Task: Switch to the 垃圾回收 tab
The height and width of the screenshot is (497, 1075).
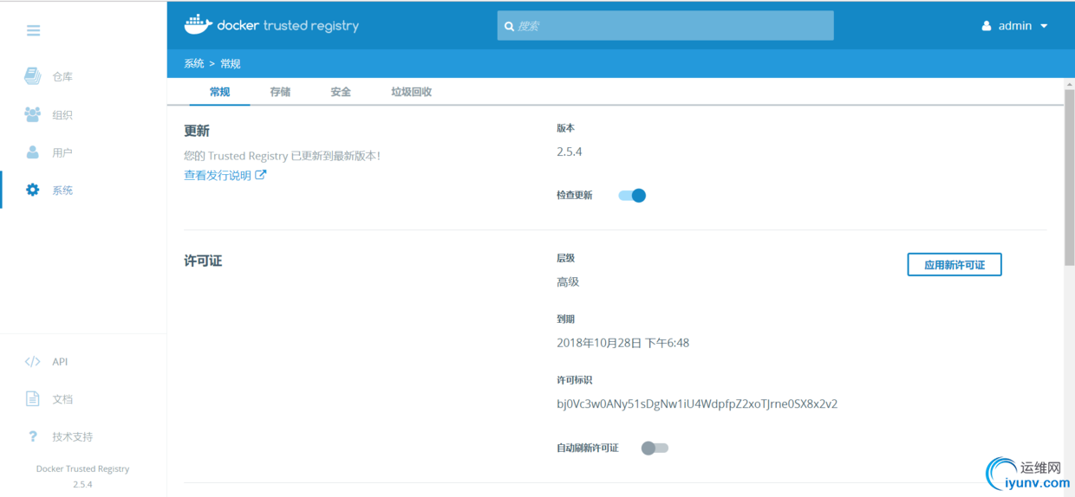Action: [x=412, y=92]
